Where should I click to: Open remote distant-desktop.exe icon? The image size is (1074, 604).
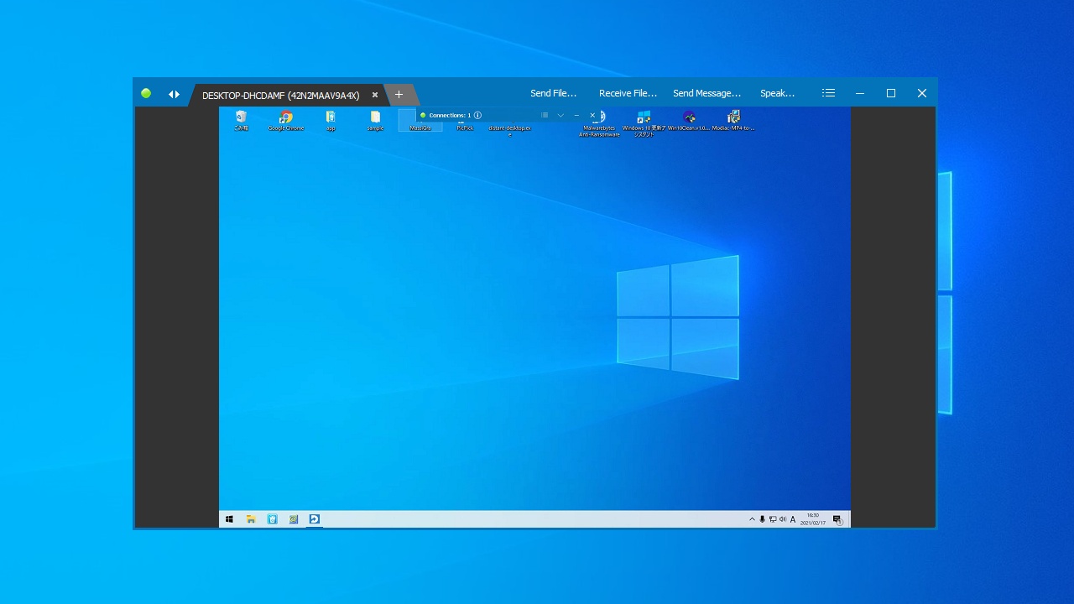510,129
